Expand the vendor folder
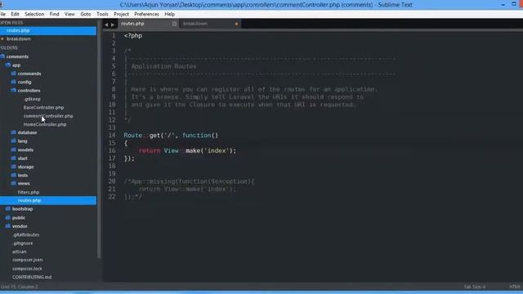 (20, 226)
